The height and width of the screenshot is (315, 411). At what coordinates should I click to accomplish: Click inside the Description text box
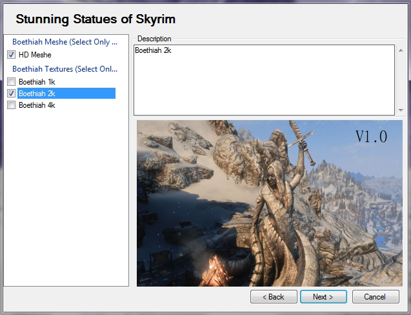(265, 80)
